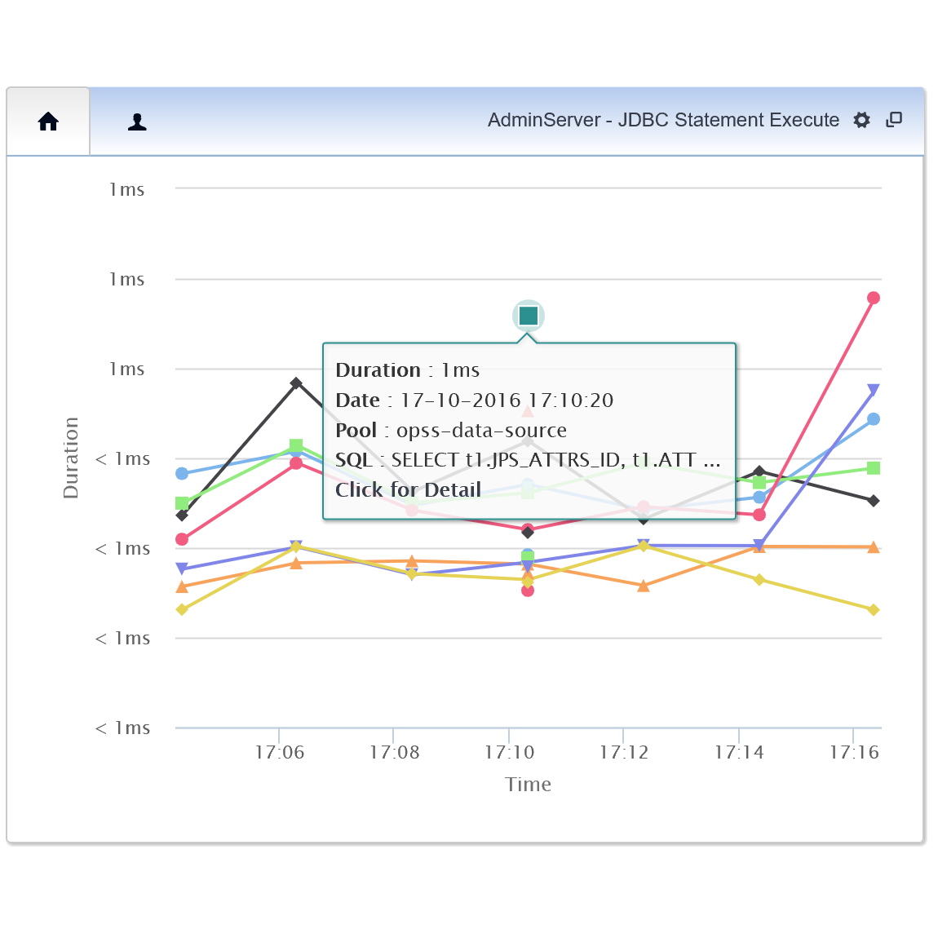Screen dimensions: 938x938
Task: Click the red circle point near 17:14
Action: click(x=759, y=515)
